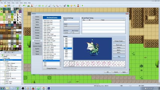Select the Pencil draw tool
This screenshot has height=90, width=160.
36,6
